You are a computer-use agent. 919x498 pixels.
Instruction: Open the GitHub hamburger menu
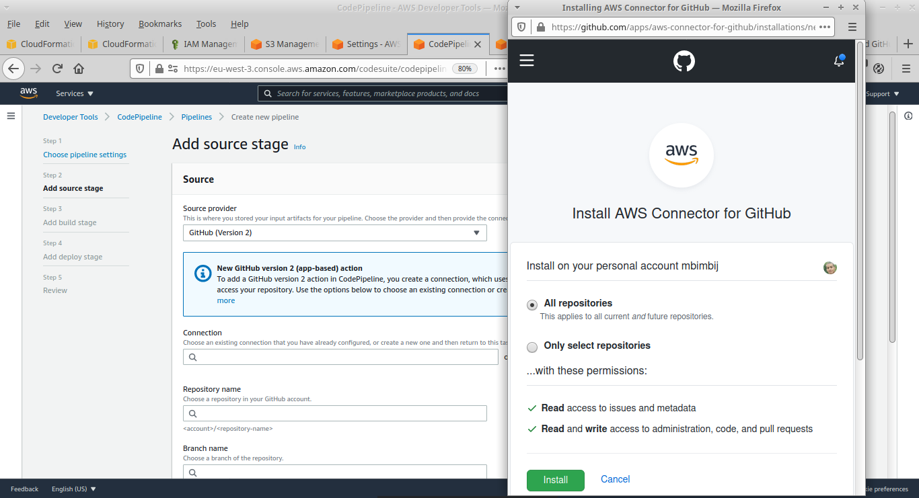(527, 60)
